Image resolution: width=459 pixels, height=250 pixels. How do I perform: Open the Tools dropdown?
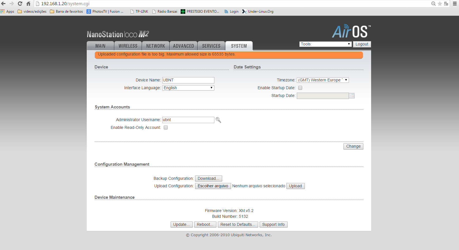[x=326, y=44]
